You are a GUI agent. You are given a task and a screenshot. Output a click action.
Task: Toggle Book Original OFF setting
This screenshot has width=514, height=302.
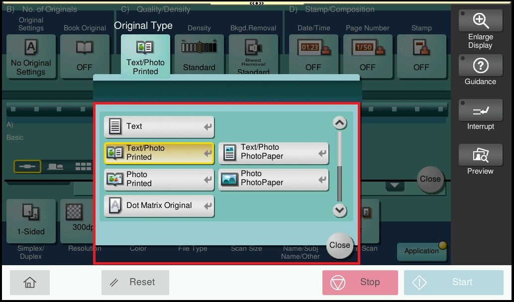84,56
